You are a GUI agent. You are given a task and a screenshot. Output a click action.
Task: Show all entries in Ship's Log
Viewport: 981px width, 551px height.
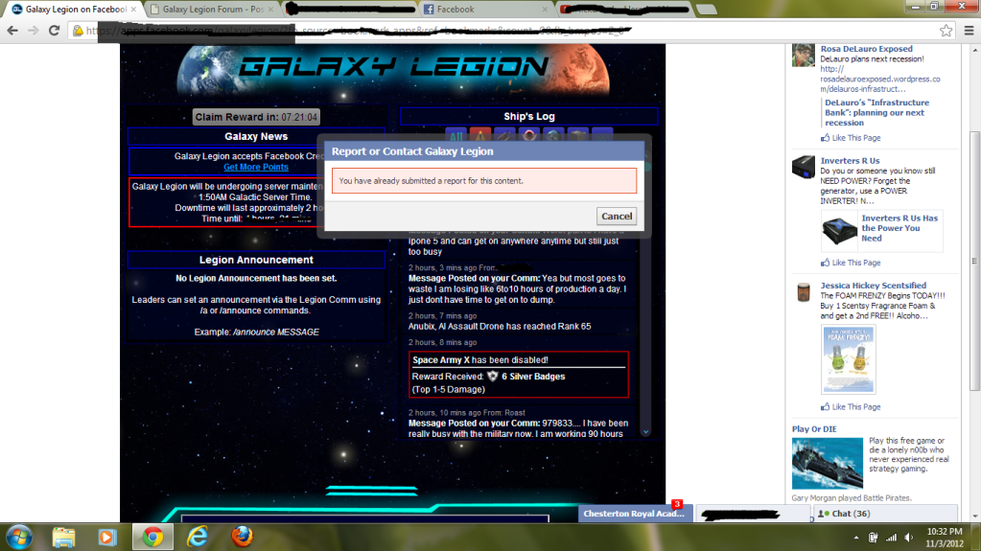click(456, 135)
